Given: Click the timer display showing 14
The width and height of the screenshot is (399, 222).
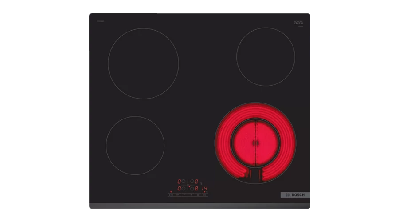Looking at the screenshot, I should [x=204, y=189].
